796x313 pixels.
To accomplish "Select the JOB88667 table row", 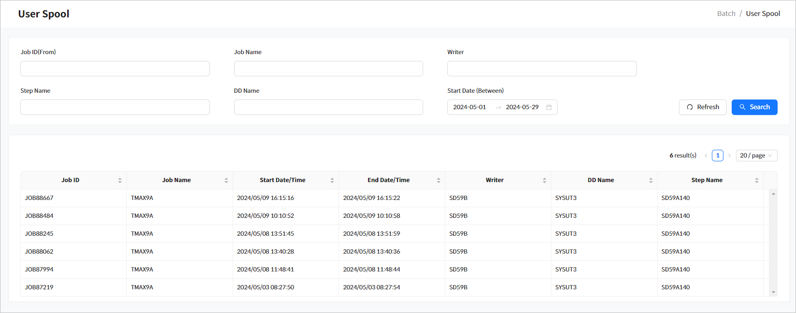I will [39, 198].
